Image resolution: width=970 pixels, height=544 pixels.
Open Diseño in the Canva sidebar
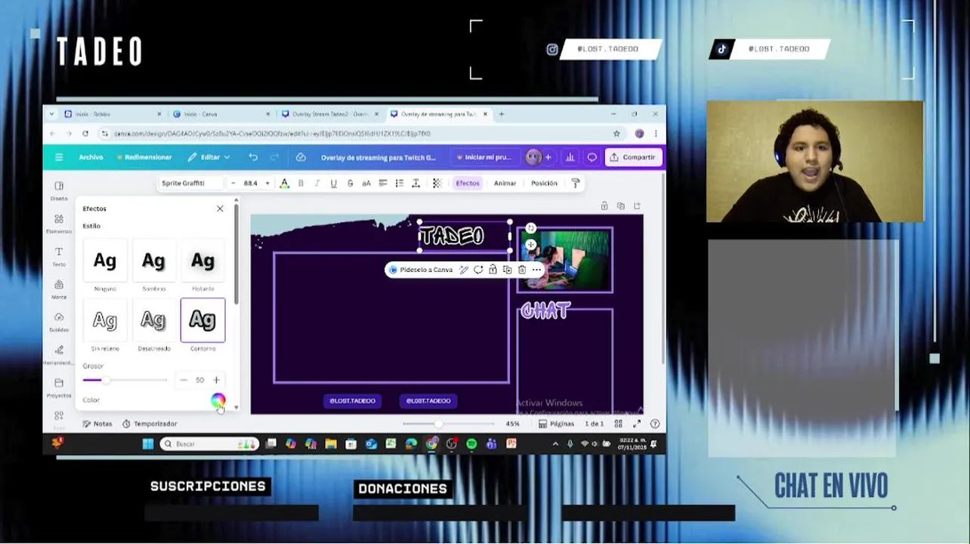tap(59, 190)
